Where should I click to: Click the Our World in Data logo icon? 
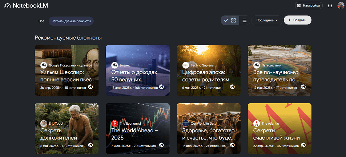[186, 123]
